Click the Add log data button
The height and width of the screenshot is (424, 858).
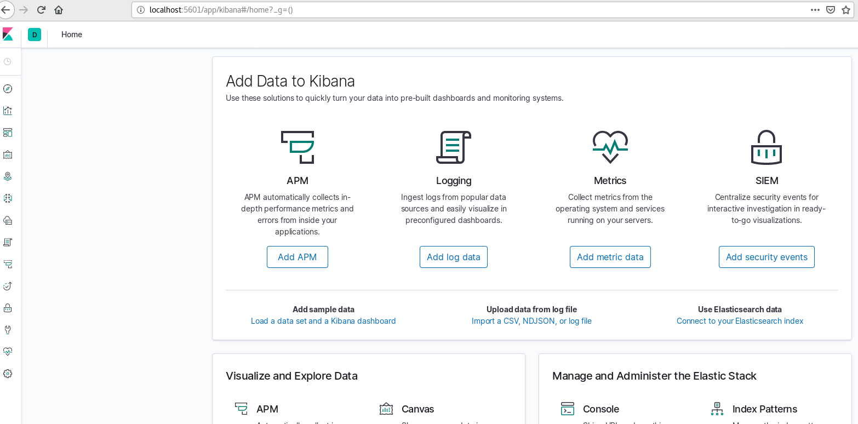pyautogui.click(x=453, y=257)
